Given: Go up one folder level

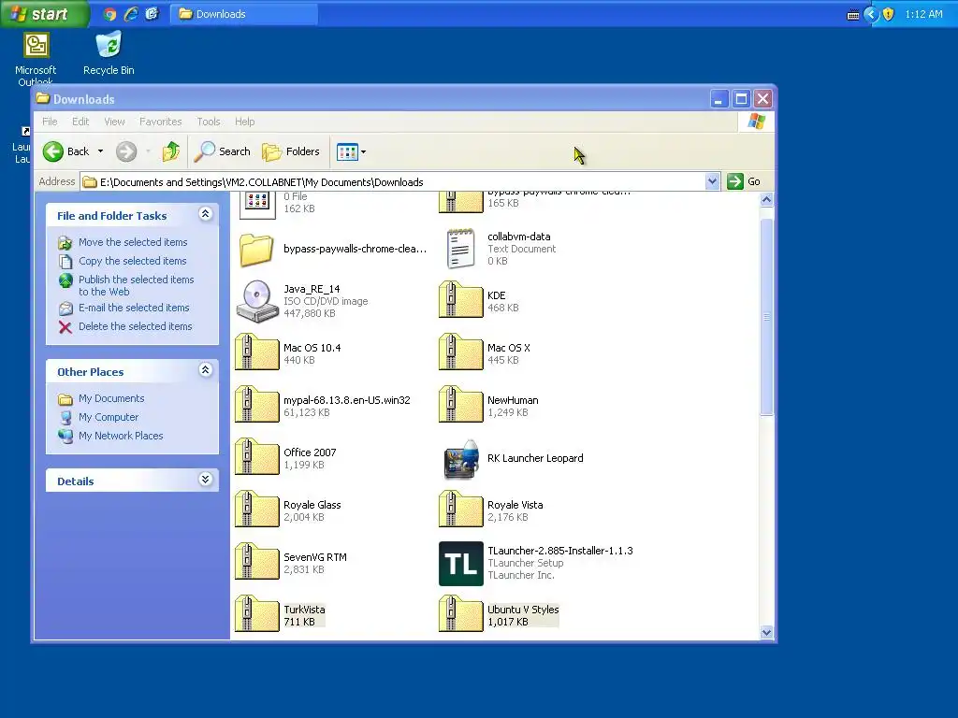Looking at the screenshot, I should 170,151.
